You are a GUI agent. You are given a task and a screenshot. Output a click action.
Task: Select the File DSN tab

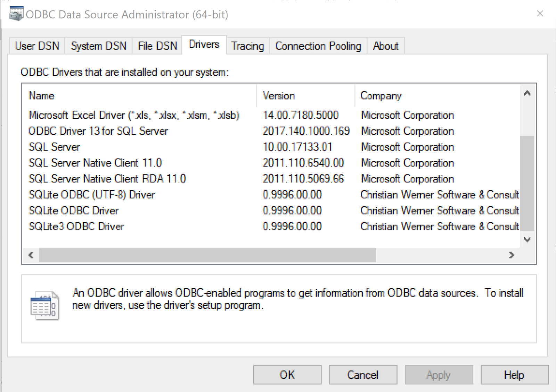coord(157,46)
